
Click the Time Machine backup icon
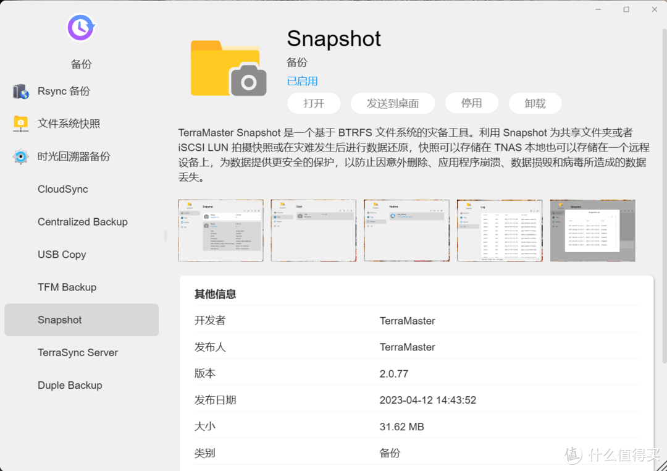pos(20,156)
